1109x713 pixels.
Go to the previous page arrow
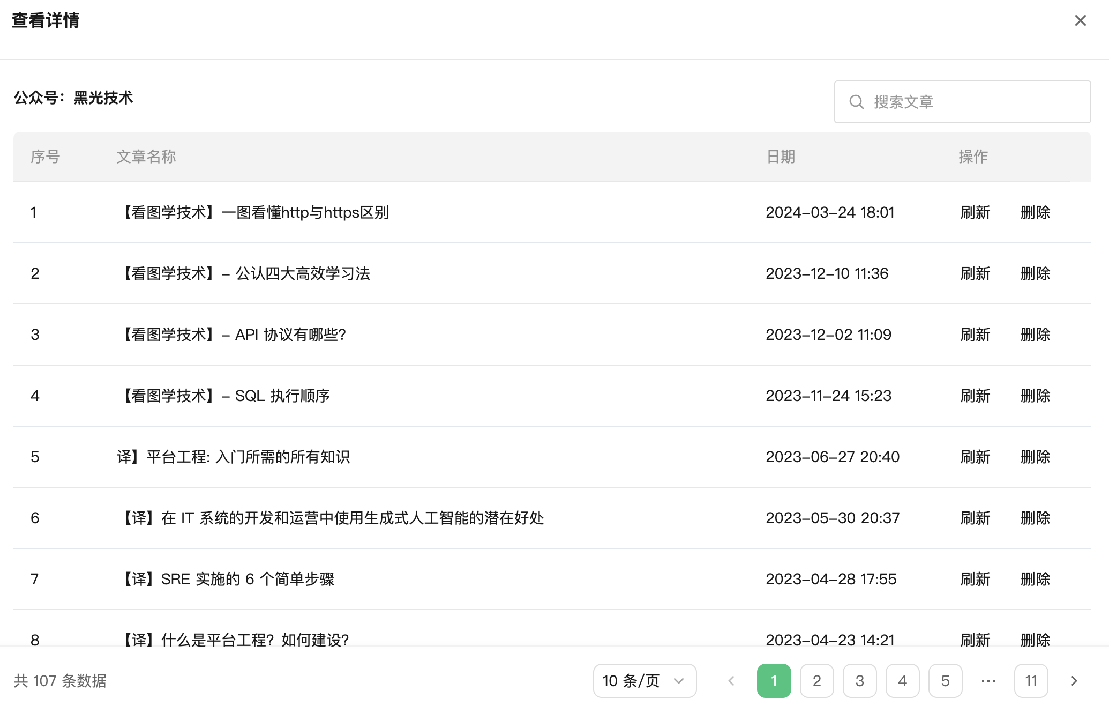click(x=731, y=681)
